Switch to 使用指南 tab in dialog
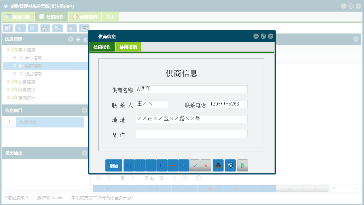 [x=128, y=47]
